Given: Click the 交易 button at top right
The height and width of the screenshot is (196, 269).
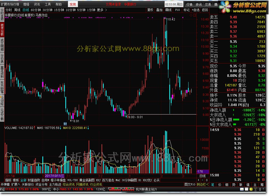Looking at the screenshot, I should coord(208,4).
